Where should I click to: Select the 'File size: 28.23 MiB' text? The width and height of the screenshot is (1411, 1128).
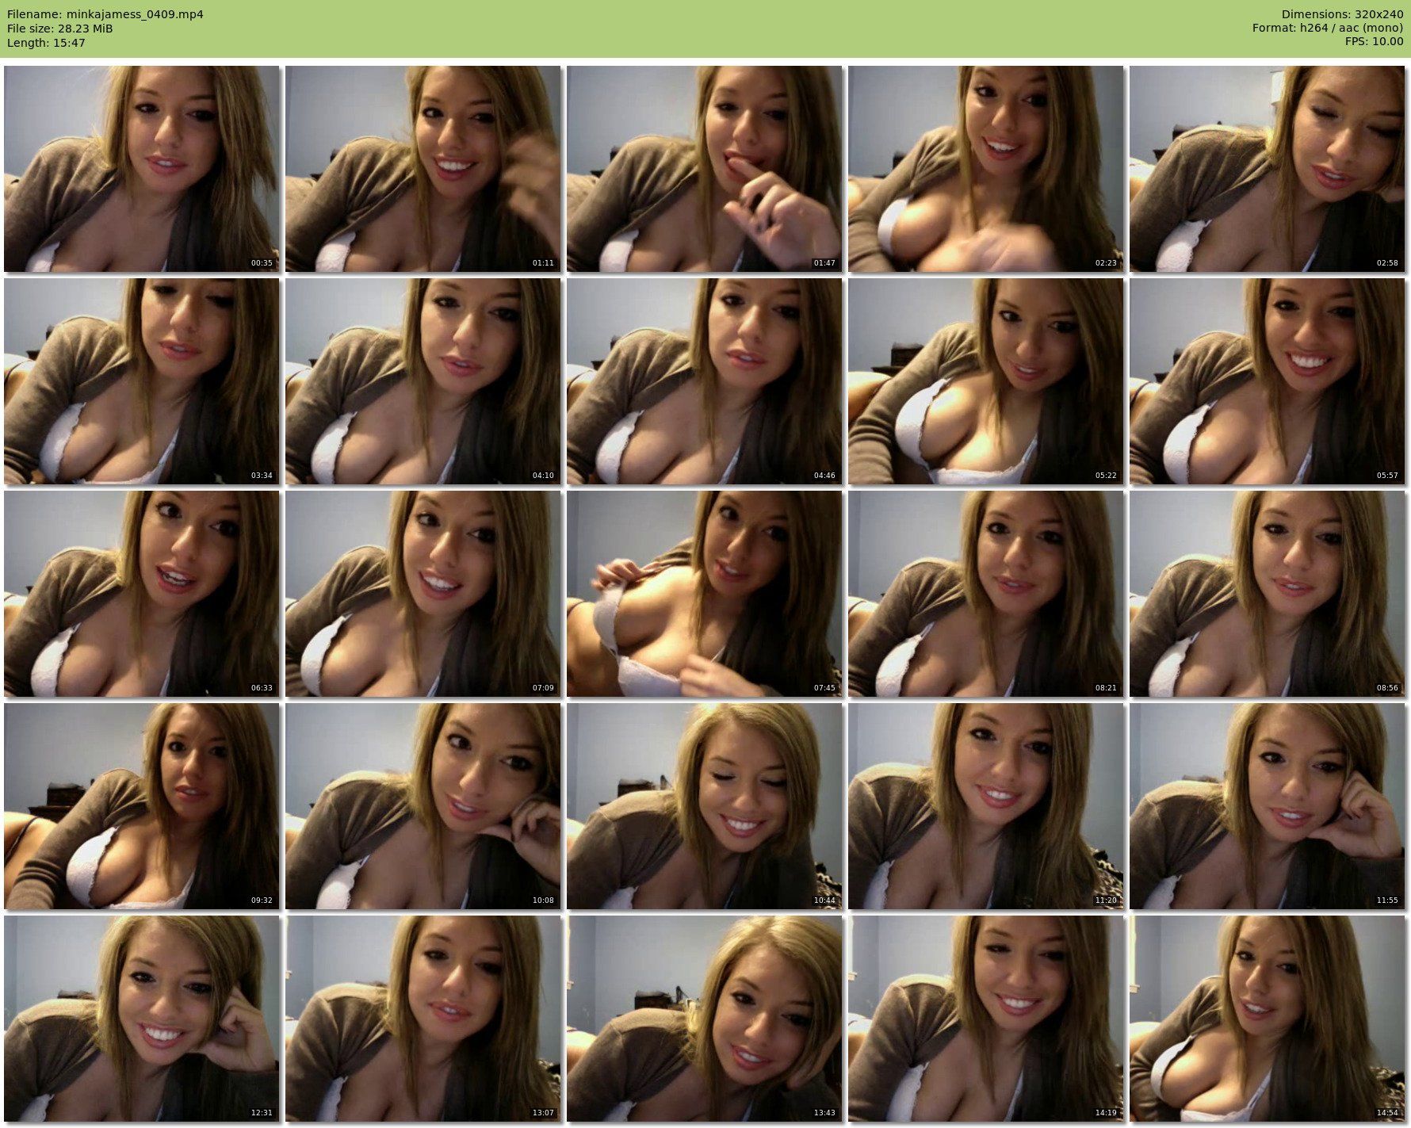click(x=60, y=29)
